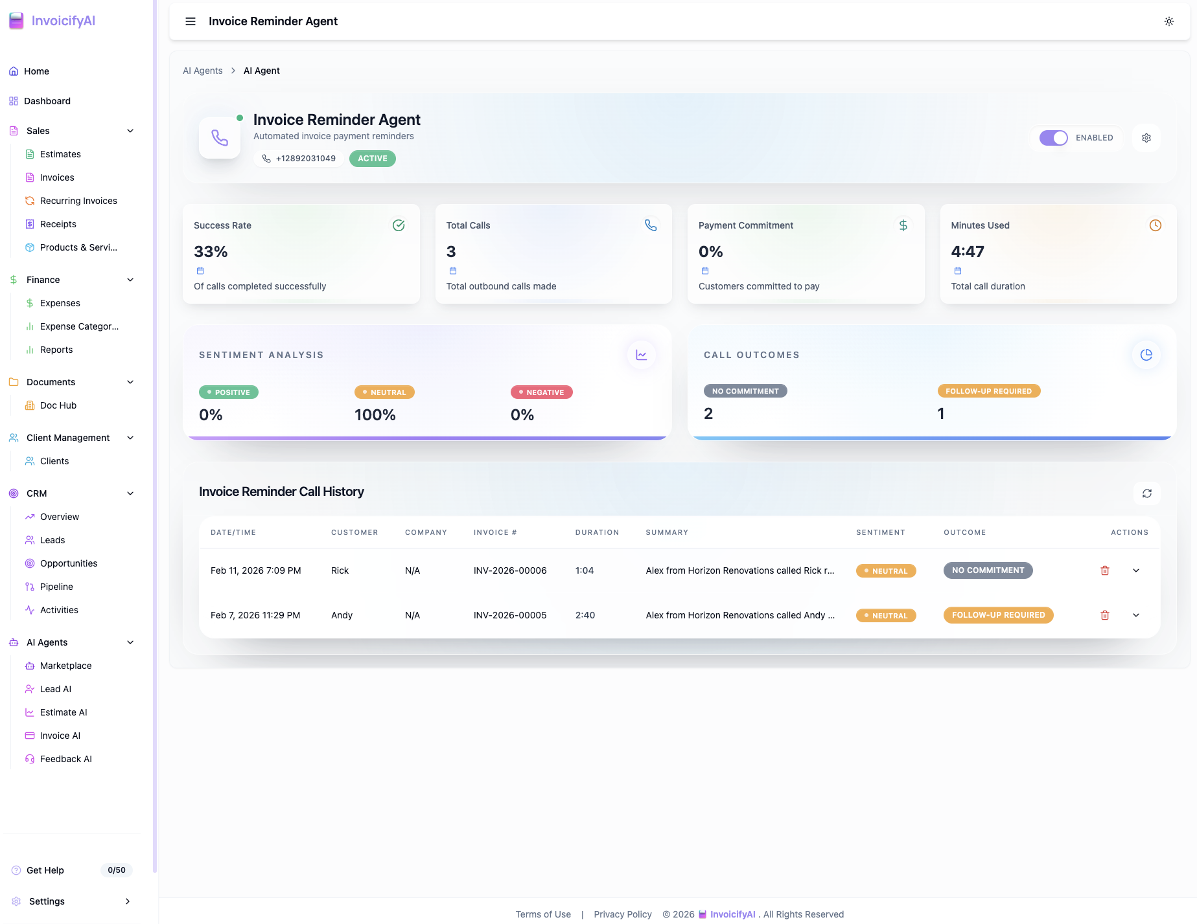Click the calendar icon under Total Calls
1197x924 pixels.
453,271
